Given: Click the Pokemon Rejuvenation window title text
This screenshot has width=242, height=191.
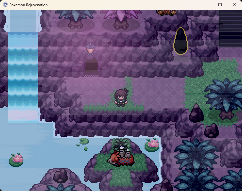Looking at the screenshot, I should pos(29,5).
